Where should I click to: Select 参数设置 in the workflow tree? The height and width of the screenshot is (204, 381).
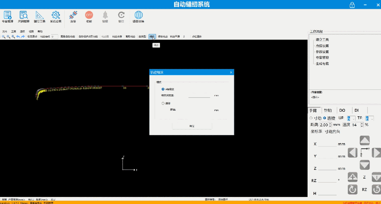click(322, 52)
